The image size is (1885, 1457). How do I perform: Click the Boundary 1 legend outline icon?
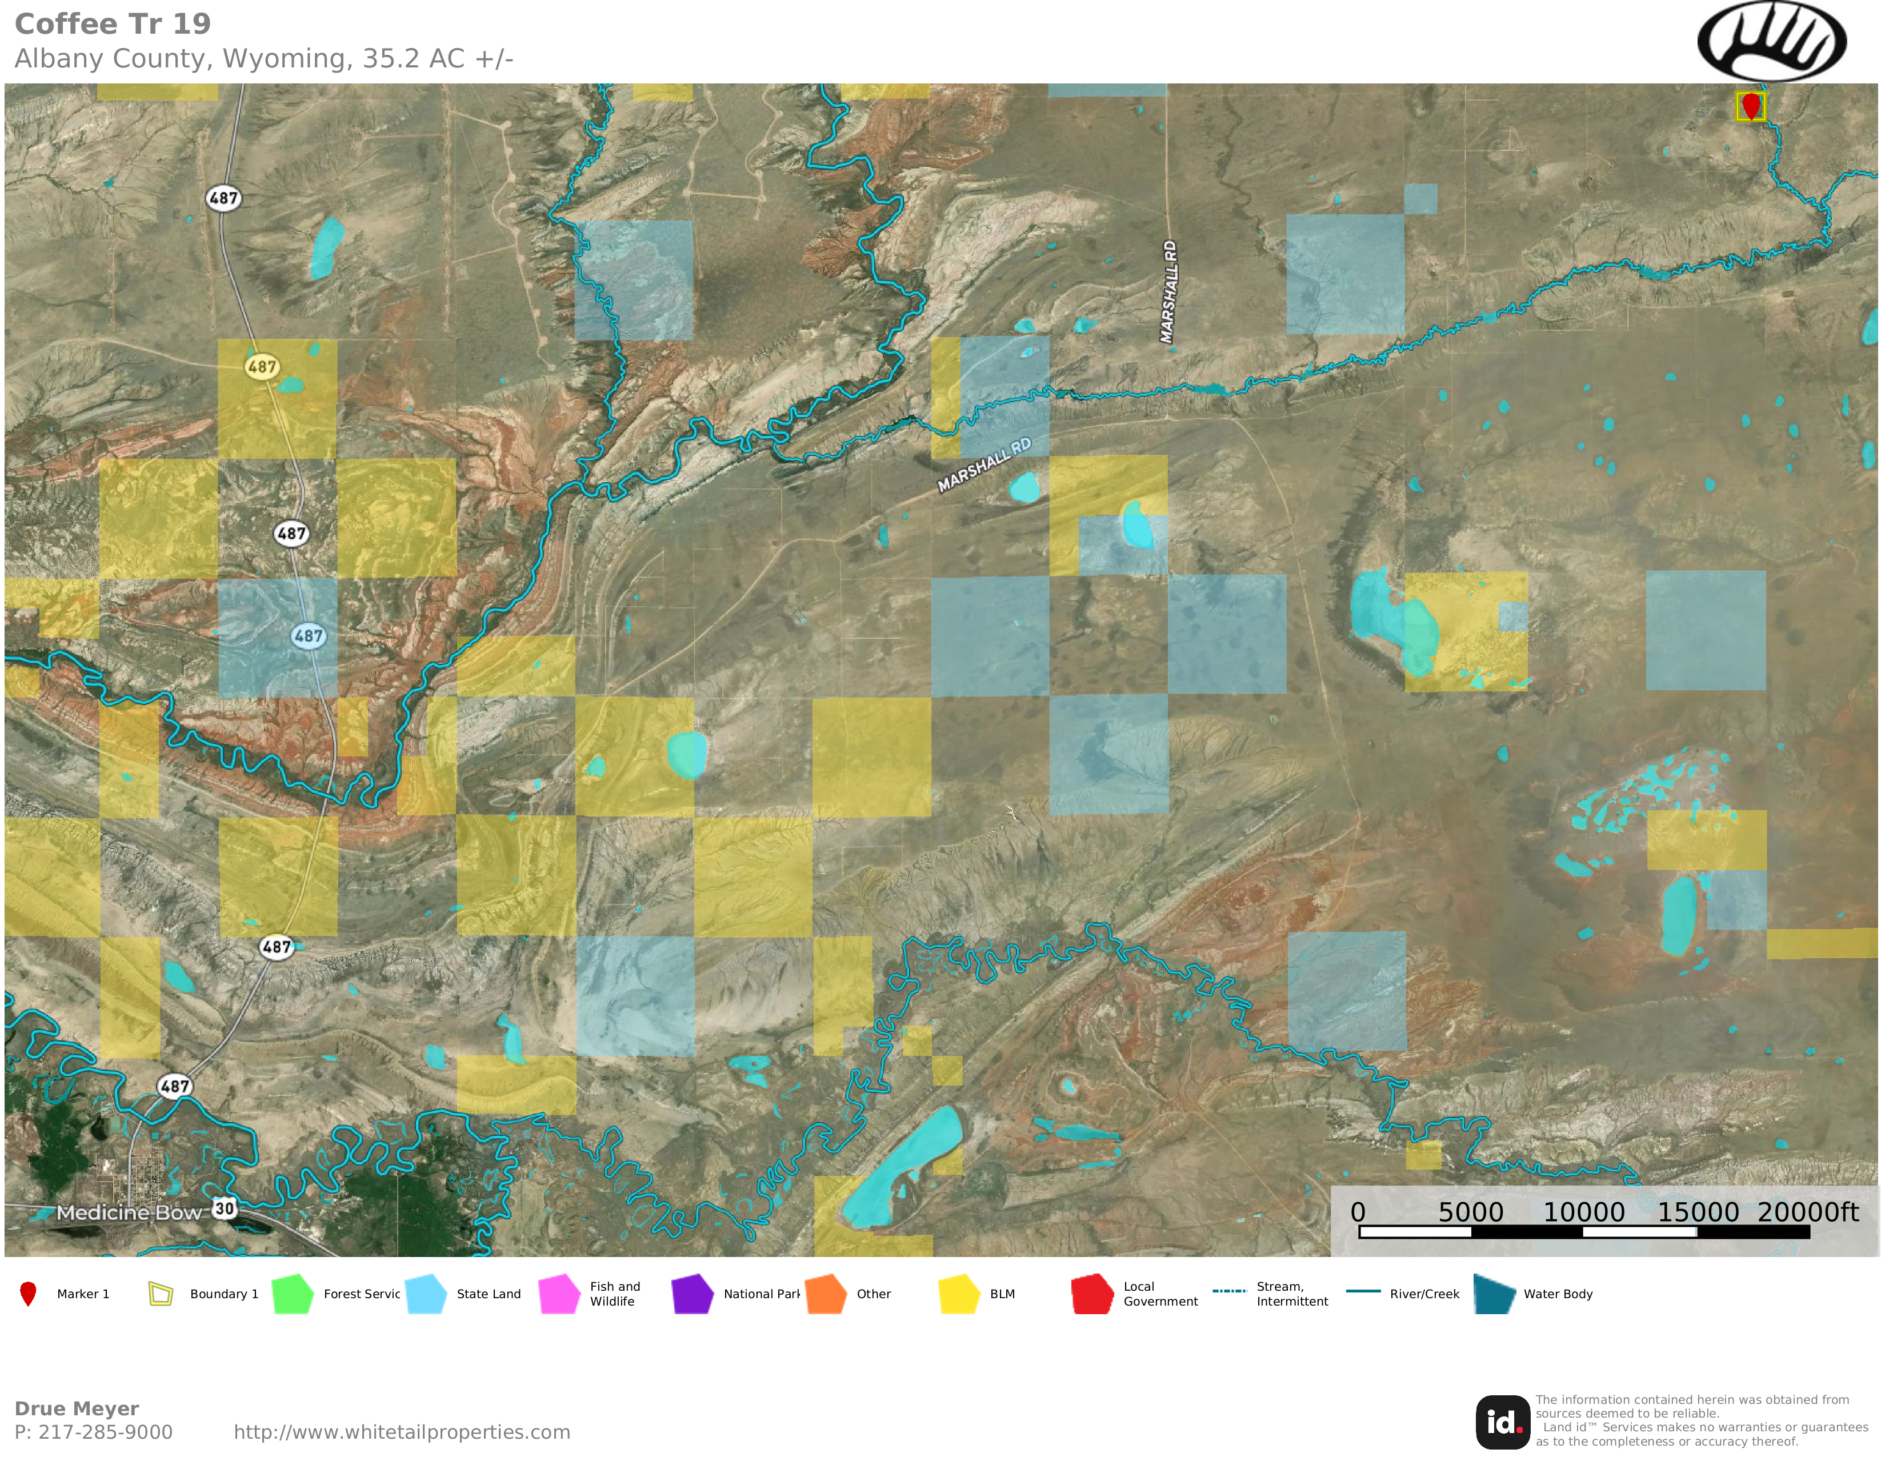coord(161,1293)
